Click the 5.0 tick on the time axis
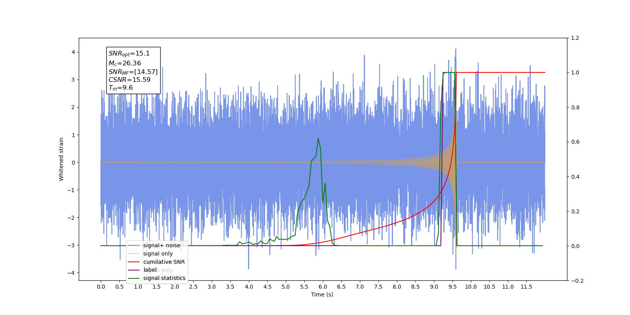Image resolution: width=630 pixels, height=315 pixels. click(286, 287)
